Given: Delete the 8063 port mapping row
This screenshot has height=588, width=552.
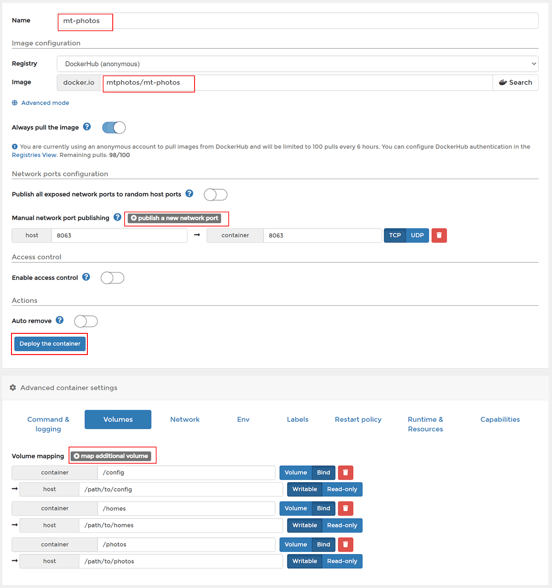Looking at the screenshot, I should coord(439,235).
